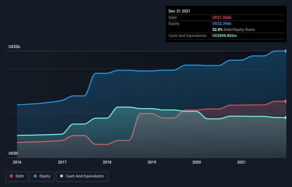Click the blue Equity legend dot

point(35,176)
